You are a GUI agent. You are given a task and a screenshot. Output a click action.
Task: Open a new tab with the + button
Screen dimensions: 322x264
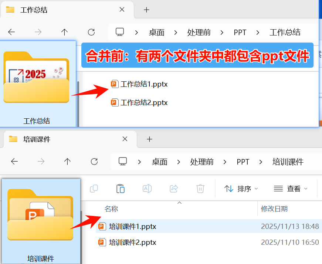146,10
